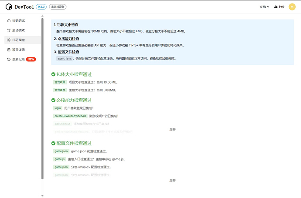
Task: Click the 必接能力检查通过 heading
Action: click(74, 100)
